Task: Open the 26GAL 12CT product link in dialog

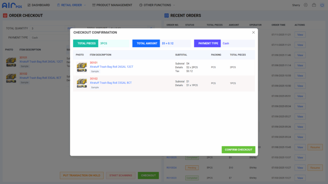Action: 111,67
